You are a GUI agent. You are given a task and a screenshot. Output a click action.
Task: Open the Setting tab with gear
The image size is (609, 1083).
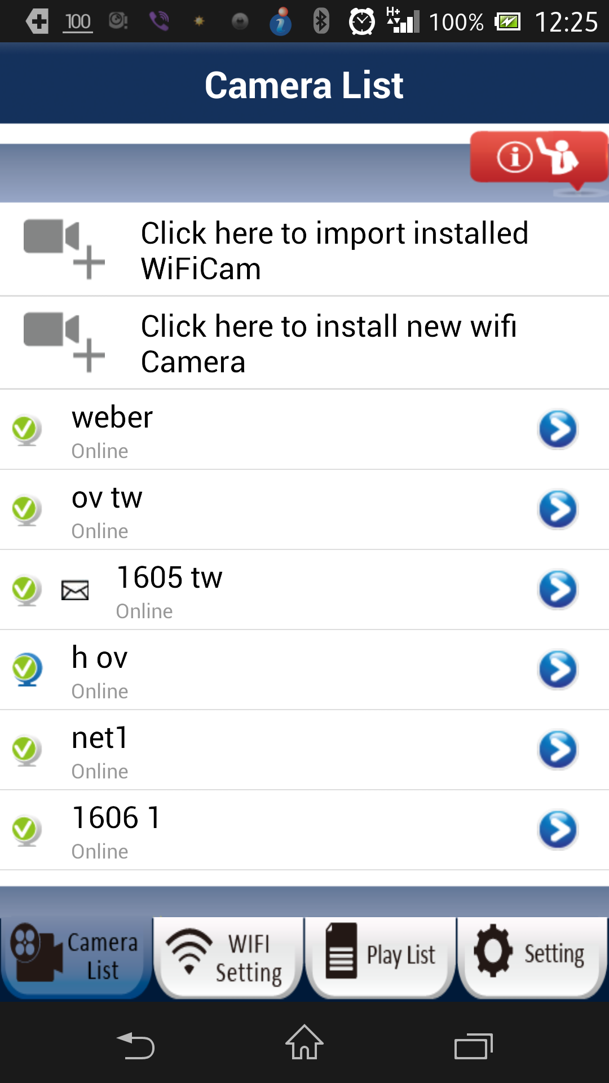(533, 958)
